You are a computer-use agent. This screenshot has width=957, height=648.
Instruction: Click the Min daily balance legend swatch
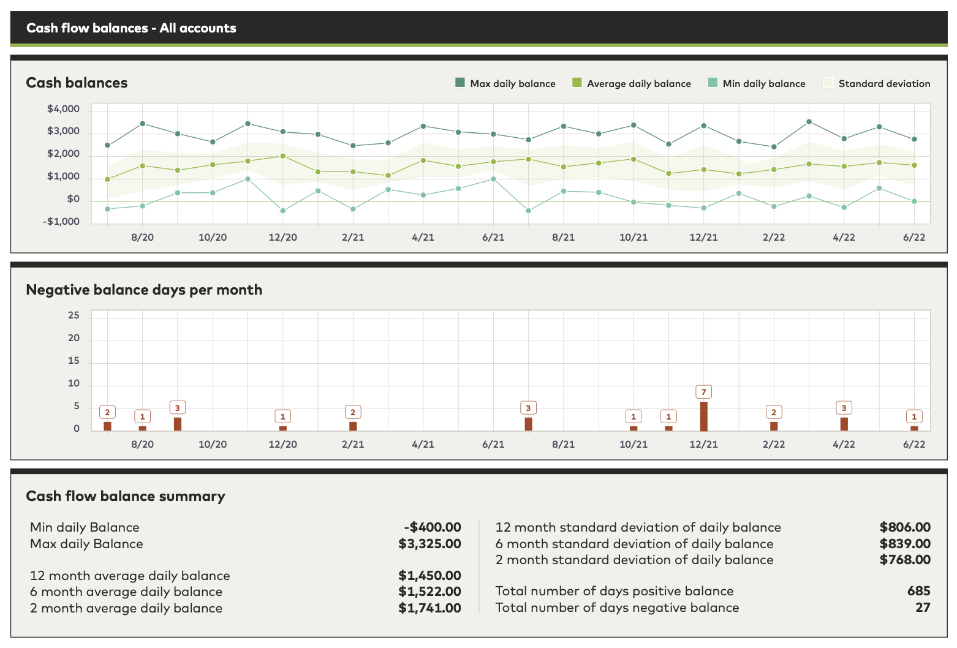click(x=713, y=83)
